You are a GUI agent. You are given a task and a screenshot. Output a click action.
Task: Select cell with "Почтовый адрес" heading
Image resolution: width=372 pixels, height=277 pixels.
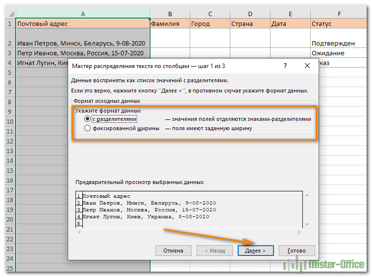tap(83, 23)
